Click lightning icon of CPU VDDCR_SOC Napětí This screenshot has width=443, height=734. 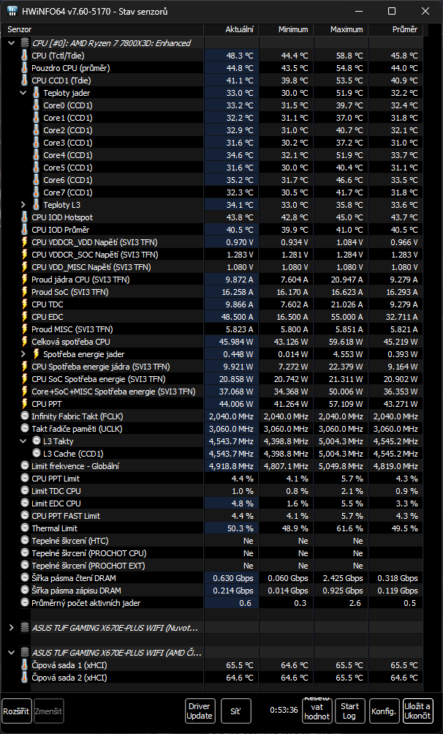pyautogui.click(x=25, y=255)
